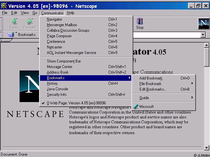
Task: Click the Back navigation arrow icon
Action: pos(14,22)
